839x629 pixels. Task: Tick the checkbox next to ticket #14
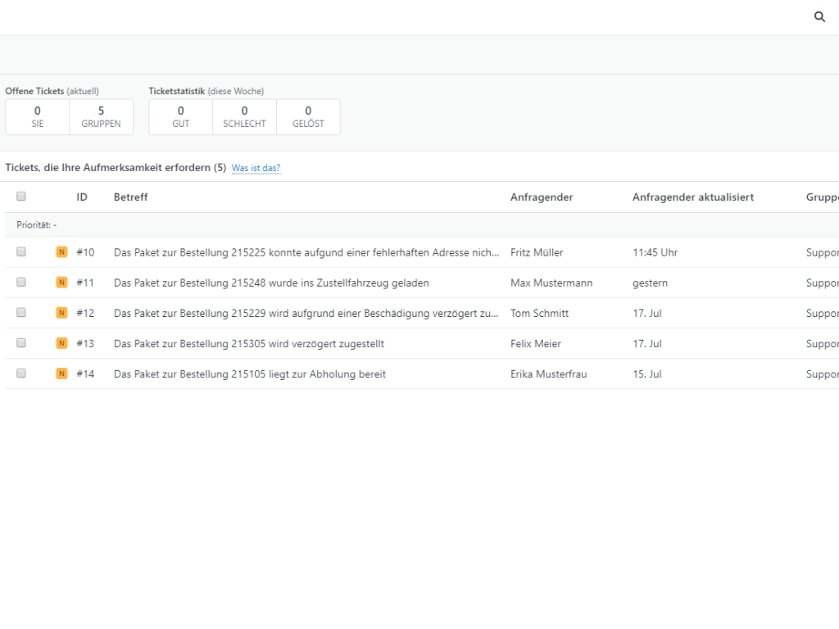coord(21,373)
